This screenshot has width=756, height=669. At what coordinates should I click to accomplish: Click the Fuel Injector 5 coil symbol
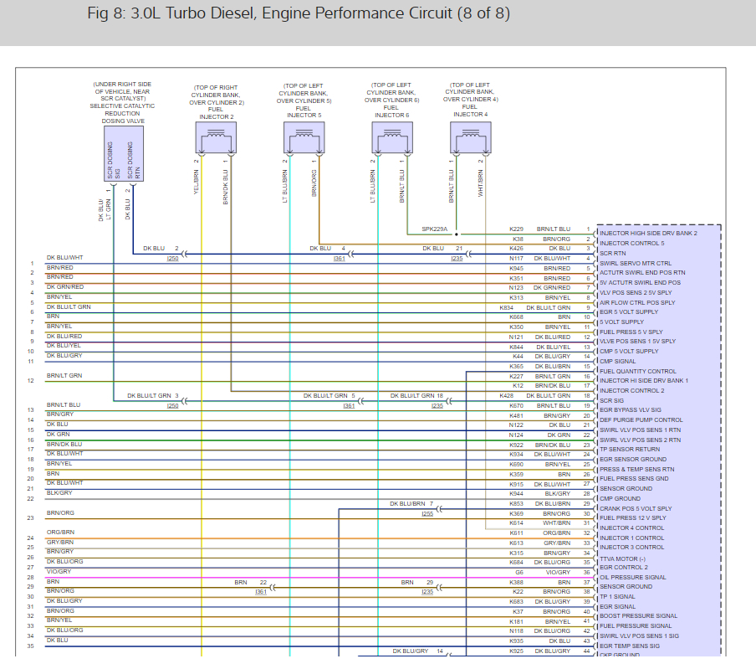304,137
